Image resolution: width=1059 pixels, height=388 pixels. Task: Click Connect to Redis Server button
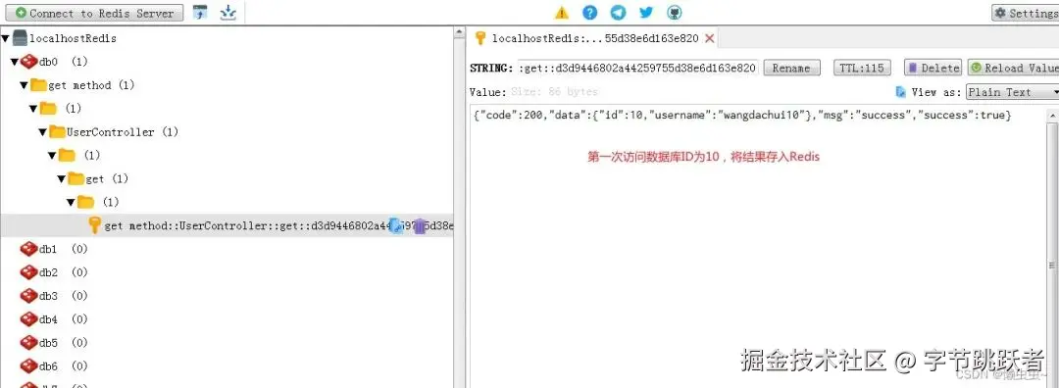[94, 13]
